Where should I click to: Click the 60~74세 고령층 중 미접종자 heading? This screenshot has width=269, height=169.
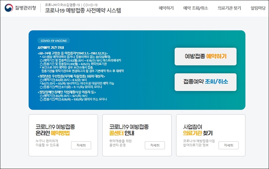[73, 53]
